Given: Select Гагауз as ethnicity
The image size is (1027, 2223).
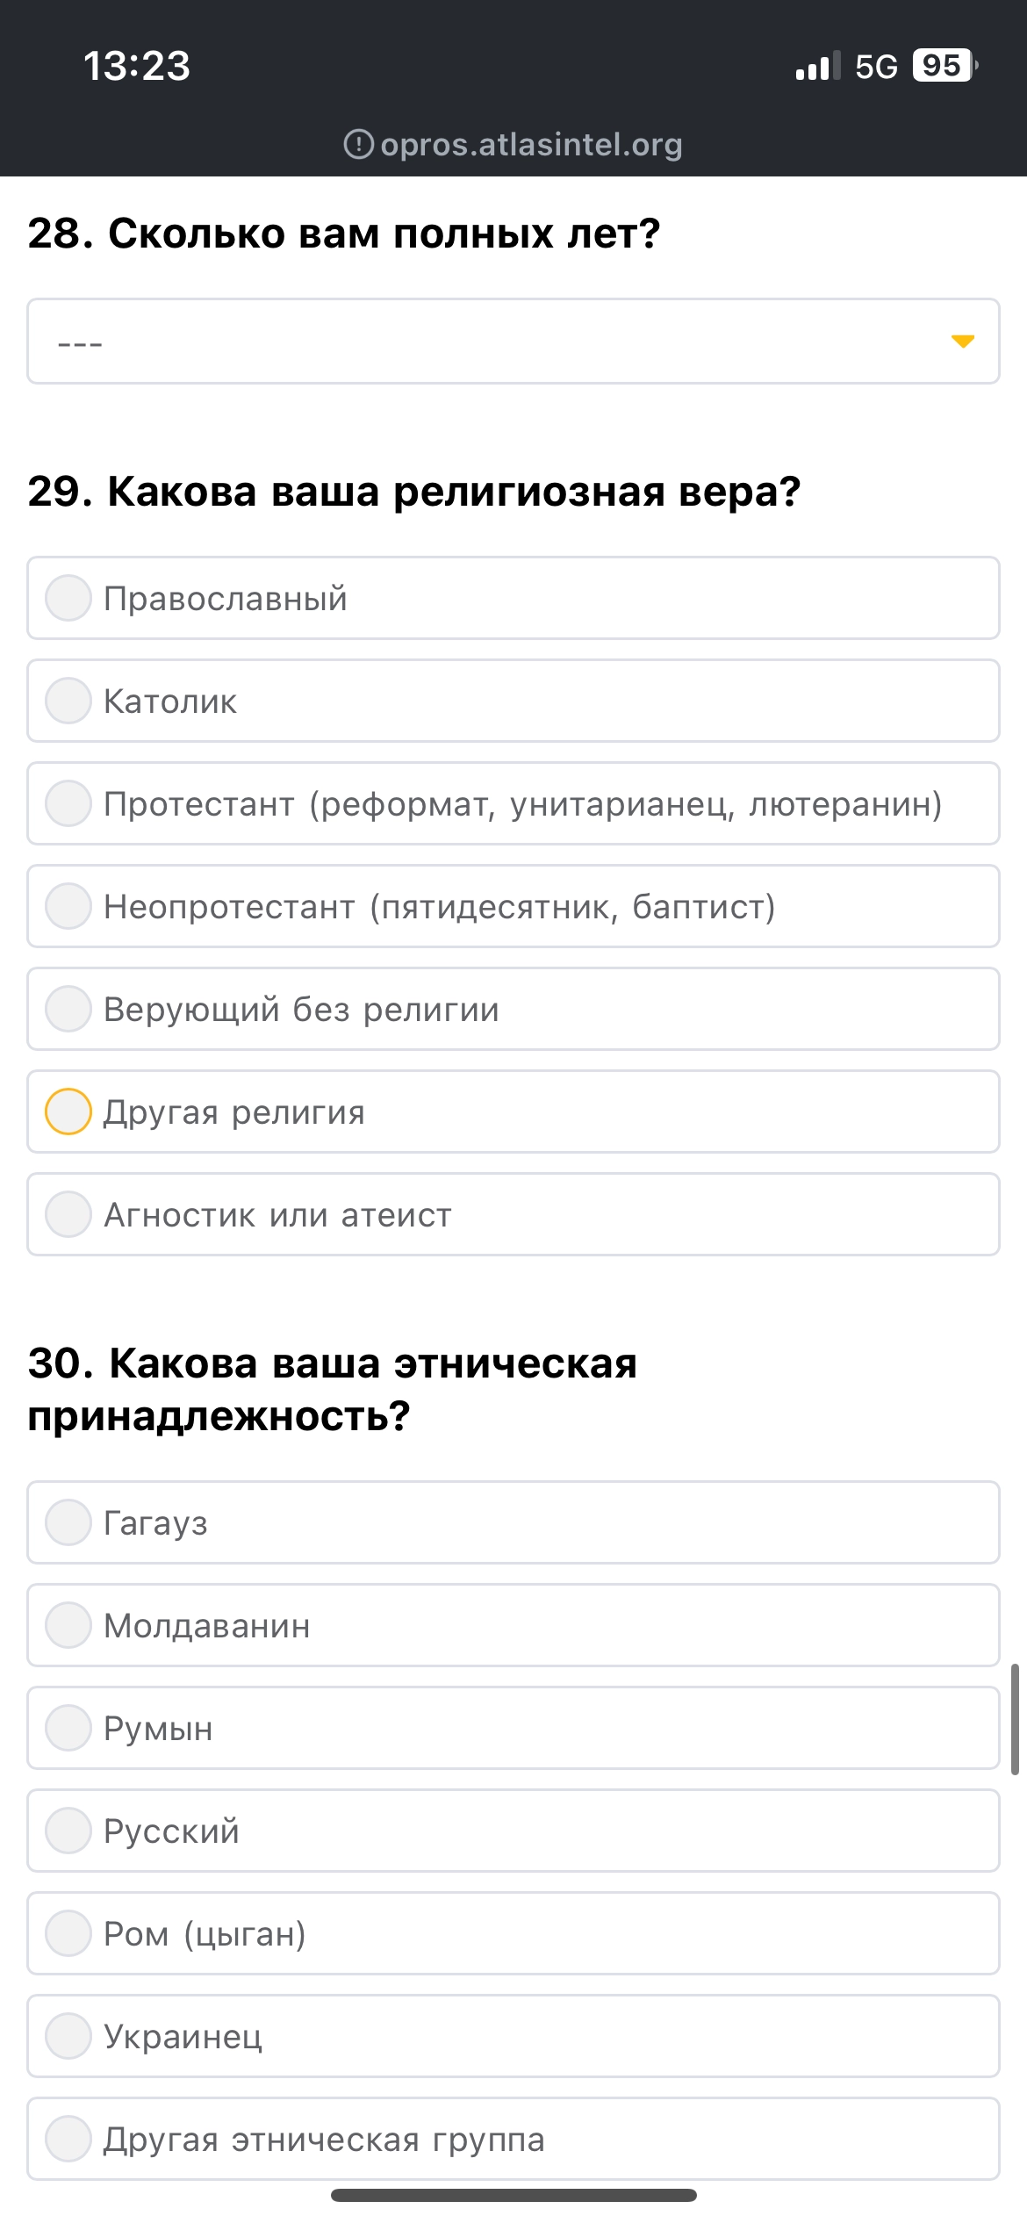Looking at the screenshot, I should (x=513, y=1522).
